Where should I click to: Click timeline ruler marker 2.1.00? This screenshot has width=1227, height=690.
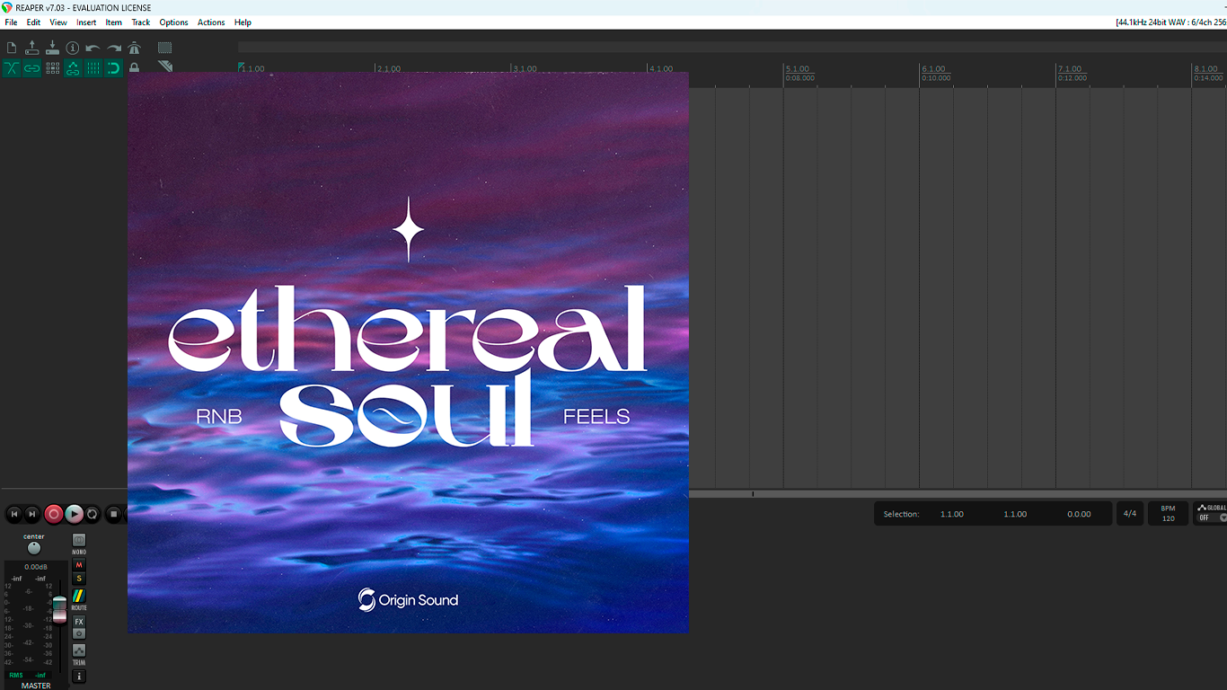(x=389, y=69)
